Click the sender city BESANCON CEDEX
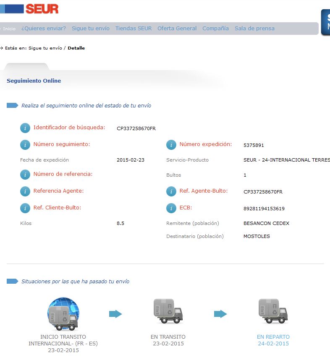Image resolution: width=330 pixels, height=358 pixels. (x=266, y=223)
